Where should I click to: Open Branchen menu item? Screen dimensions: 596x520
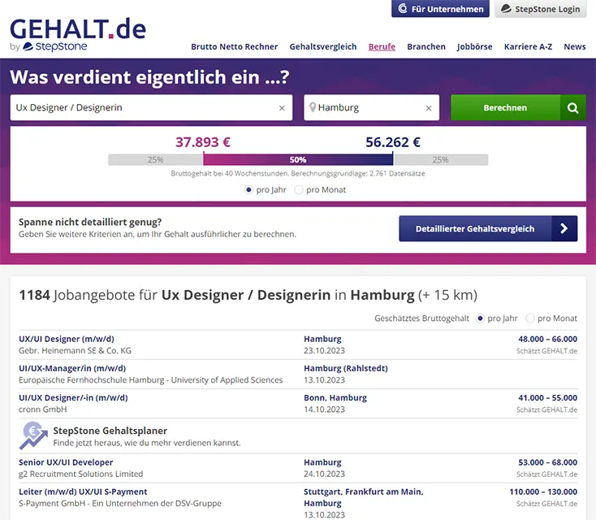(426, 47)
